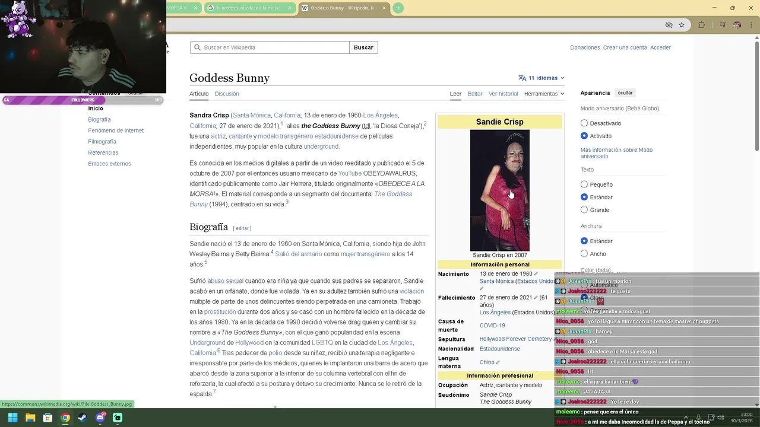Open the Estadounidense nationality link
The image size is (760, 427).
[499, 349]
